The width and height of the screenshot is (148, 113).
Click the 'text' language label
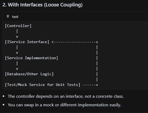[15, 17]
